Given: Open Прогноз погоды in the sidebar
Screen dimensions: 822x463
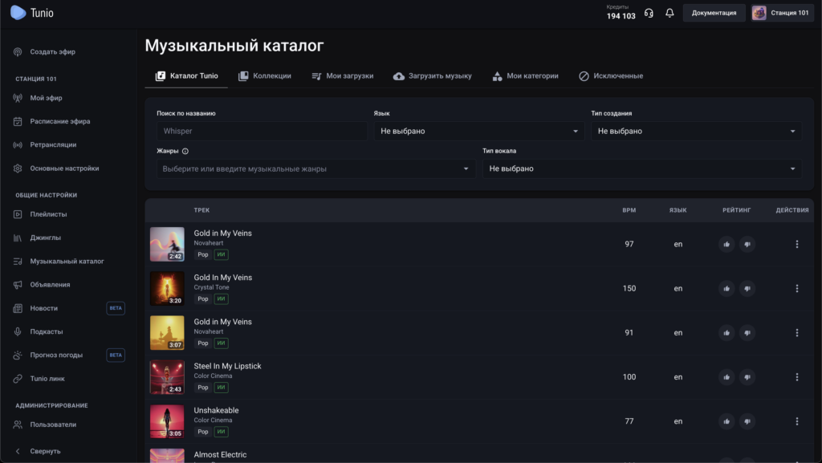Looking at the screenshot, I should coord(55,355).
